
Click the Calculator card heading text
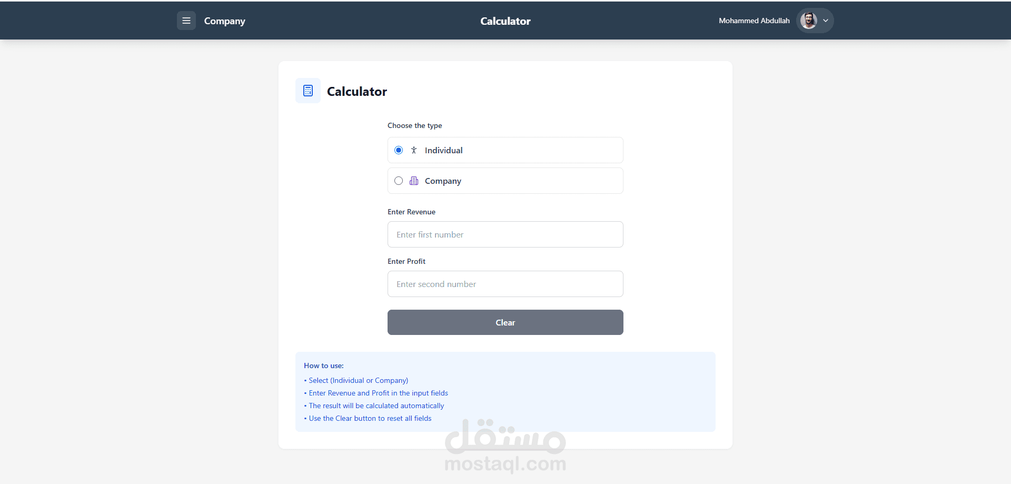(357, 91)
